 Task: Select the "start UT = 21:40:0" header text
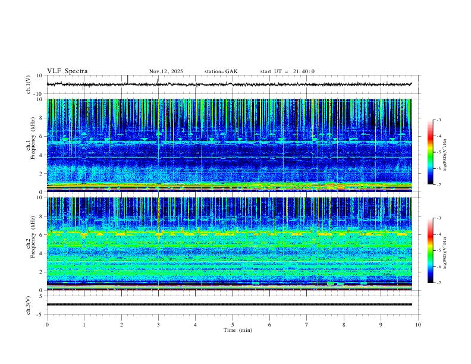point(287,71)
